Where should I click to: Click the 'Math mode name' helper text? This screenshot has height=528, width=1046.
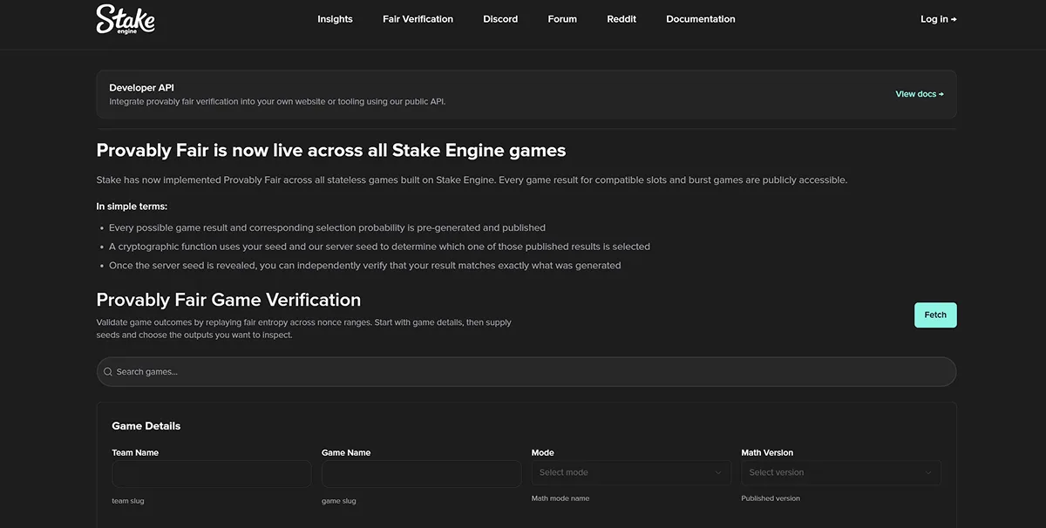[560, 498]
